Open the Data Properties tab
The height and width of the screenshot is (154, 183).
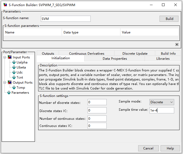115,58
